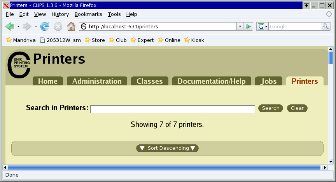
Task: Open the Bookmarks menu
Action: [88, 14]
